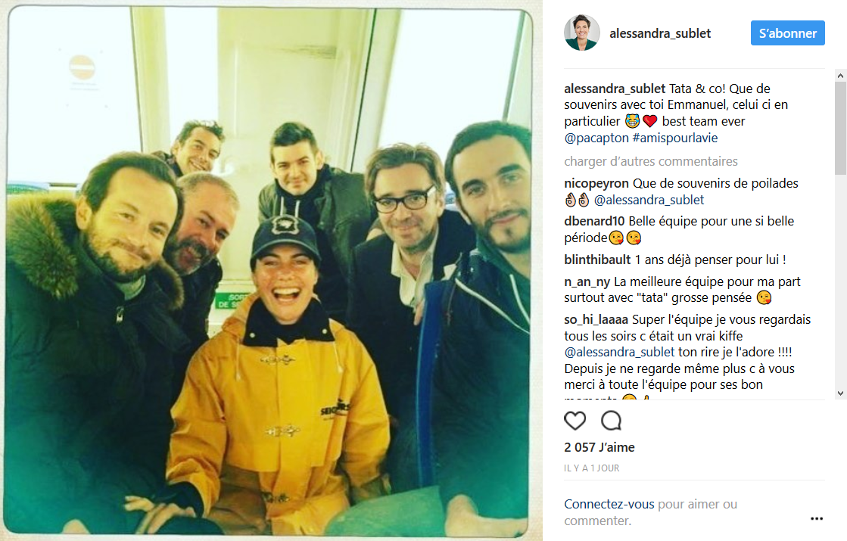Screen dimensions: 847x541
Task: Click the S'abonner follow button
Action: tap(787, 33)
